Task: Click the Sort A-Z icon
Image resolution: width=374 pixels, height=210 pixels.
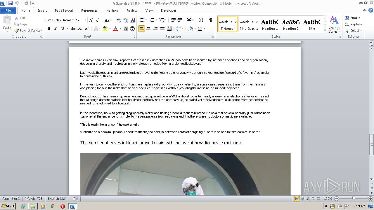Action: (201, 20)
